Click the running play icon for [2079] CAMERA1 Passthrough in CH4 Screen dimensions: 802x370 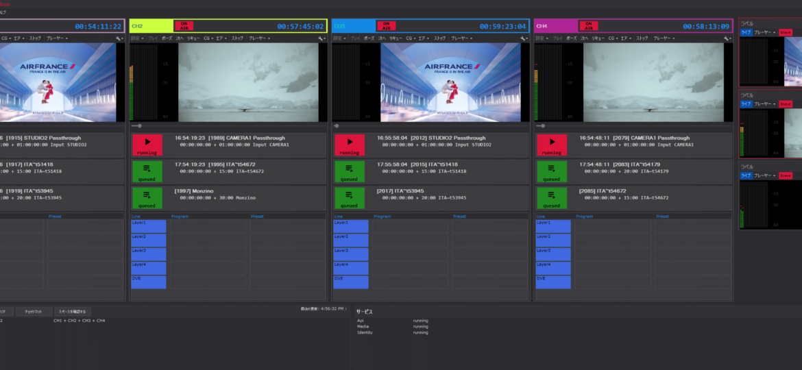click(x=551, y=145)
